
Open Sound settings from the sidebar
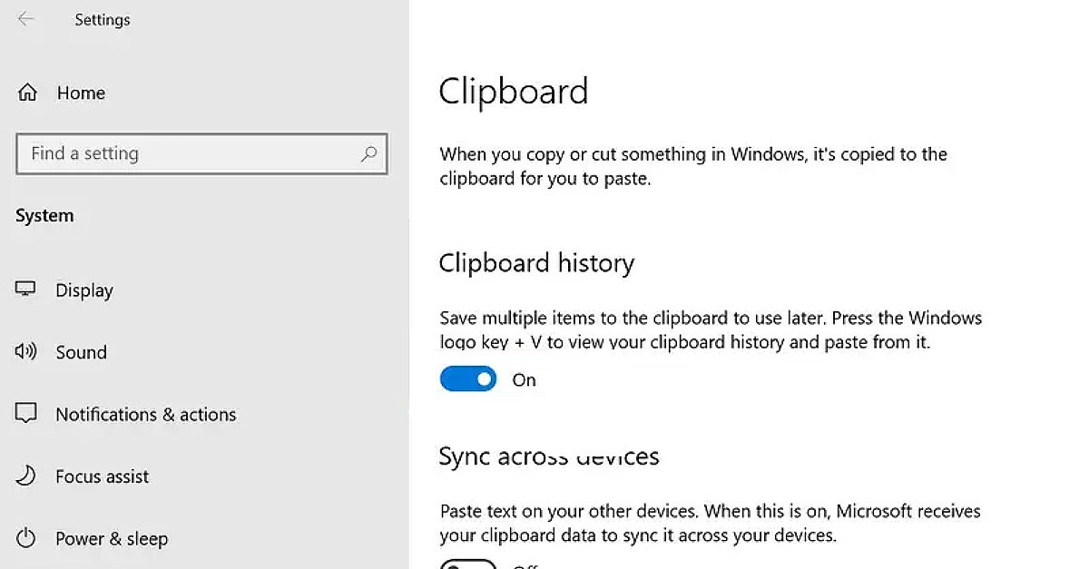tap(81, 352)
